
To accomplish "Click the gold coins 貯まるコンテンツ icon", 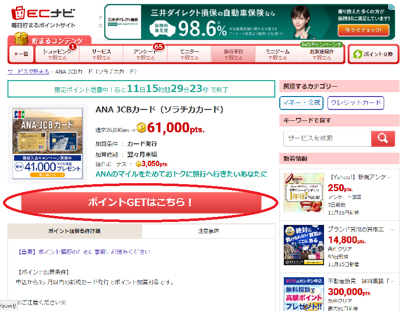I will point(21,38).
